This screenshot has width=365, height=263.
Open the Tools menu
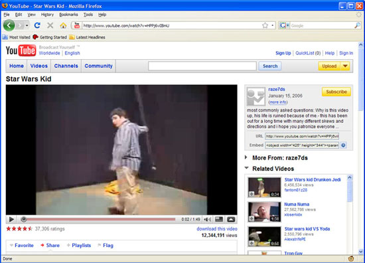88,15
